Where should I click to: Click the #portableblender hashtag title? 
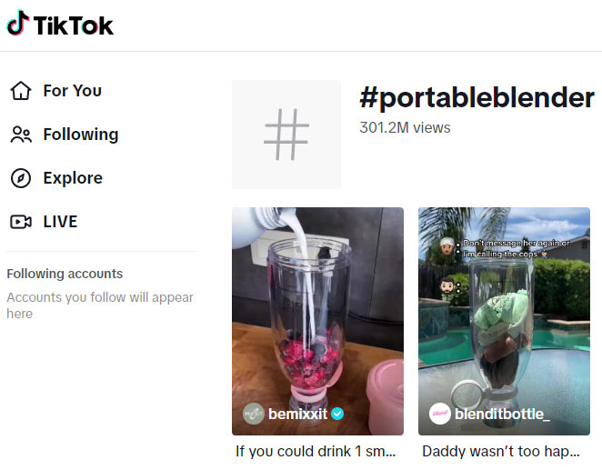[x=477, y=98]
